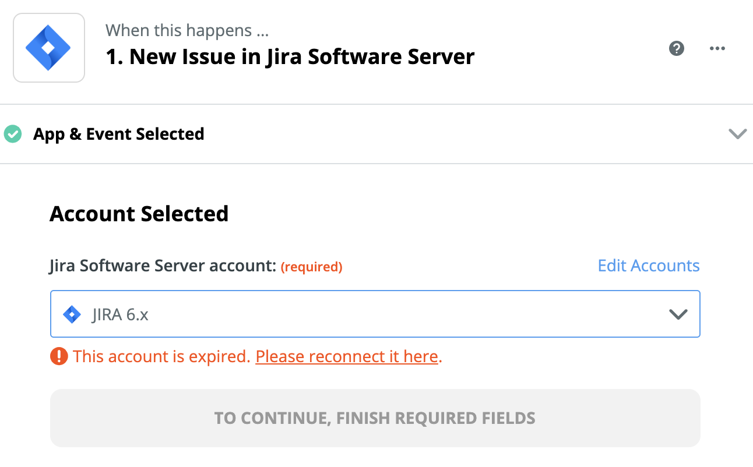
Task: Click the step title New Issue in Jira
Action: 290,56
